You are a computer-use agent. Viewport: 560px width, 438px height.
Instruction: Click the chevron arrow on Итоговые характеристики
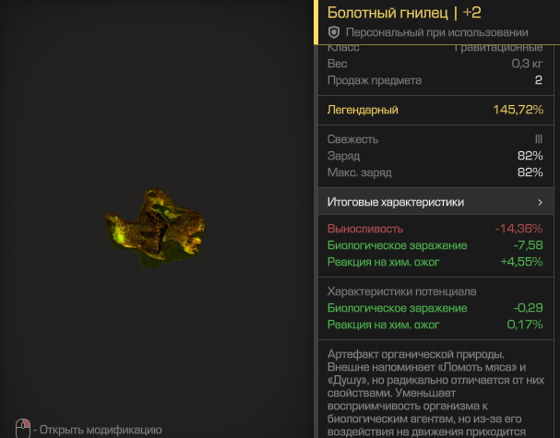540,202
